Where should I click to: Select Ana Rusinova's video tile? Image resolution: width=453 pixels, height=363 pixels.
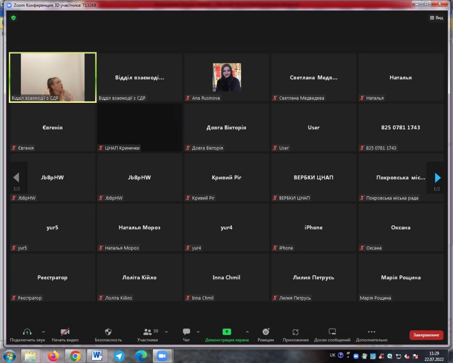pyautogui.click(x=226, y=78)
